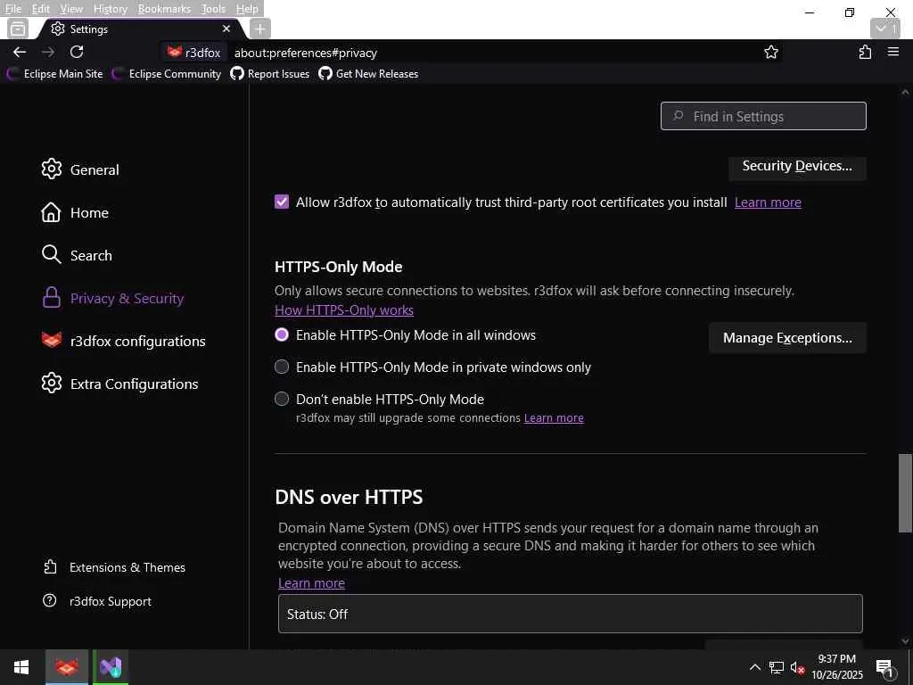This screenshot has width=913, height=685.
Task: Open the Report Issues GitHub bookmark
Action: click(270, 74)
